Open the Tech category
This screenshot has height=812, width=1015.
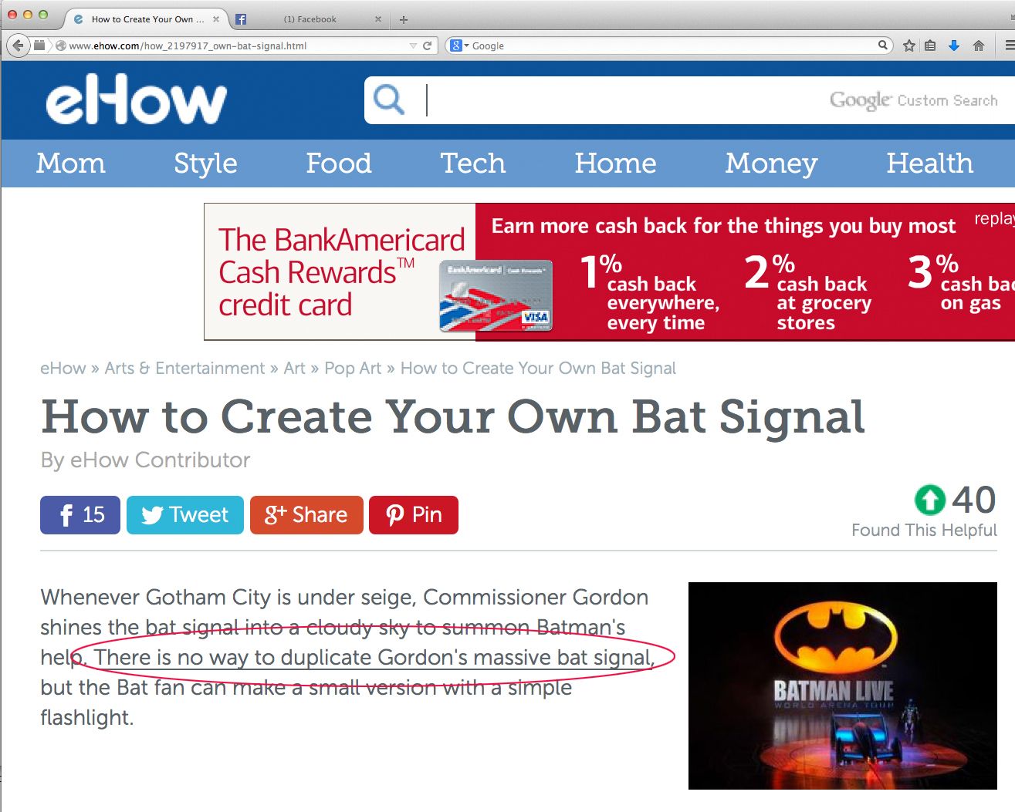(x=473, y=163)
